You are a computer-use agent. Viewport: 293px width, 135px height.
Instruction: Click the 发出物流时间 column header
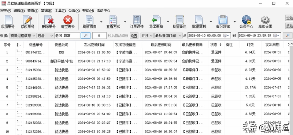(94, 45)
